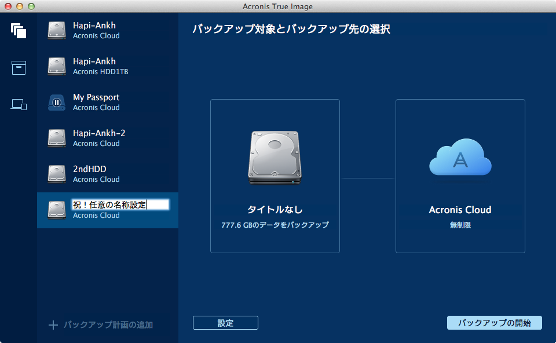Viewport: 556px width, 343px height.
Task: Open the devices dashboard icon in sidebar
Action: [19, 104]
